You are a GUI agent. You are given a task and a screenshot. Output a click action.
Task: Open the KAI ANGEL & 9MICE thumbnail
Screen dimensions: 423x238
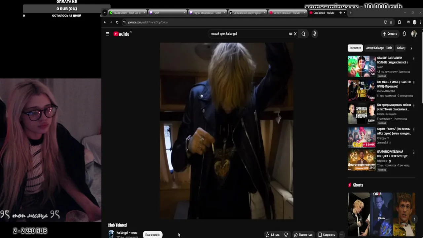(362, 90)
